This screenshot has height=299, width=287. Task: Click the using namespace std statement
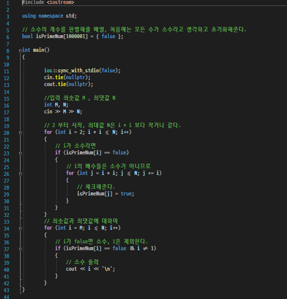click(x=49, y=16)
